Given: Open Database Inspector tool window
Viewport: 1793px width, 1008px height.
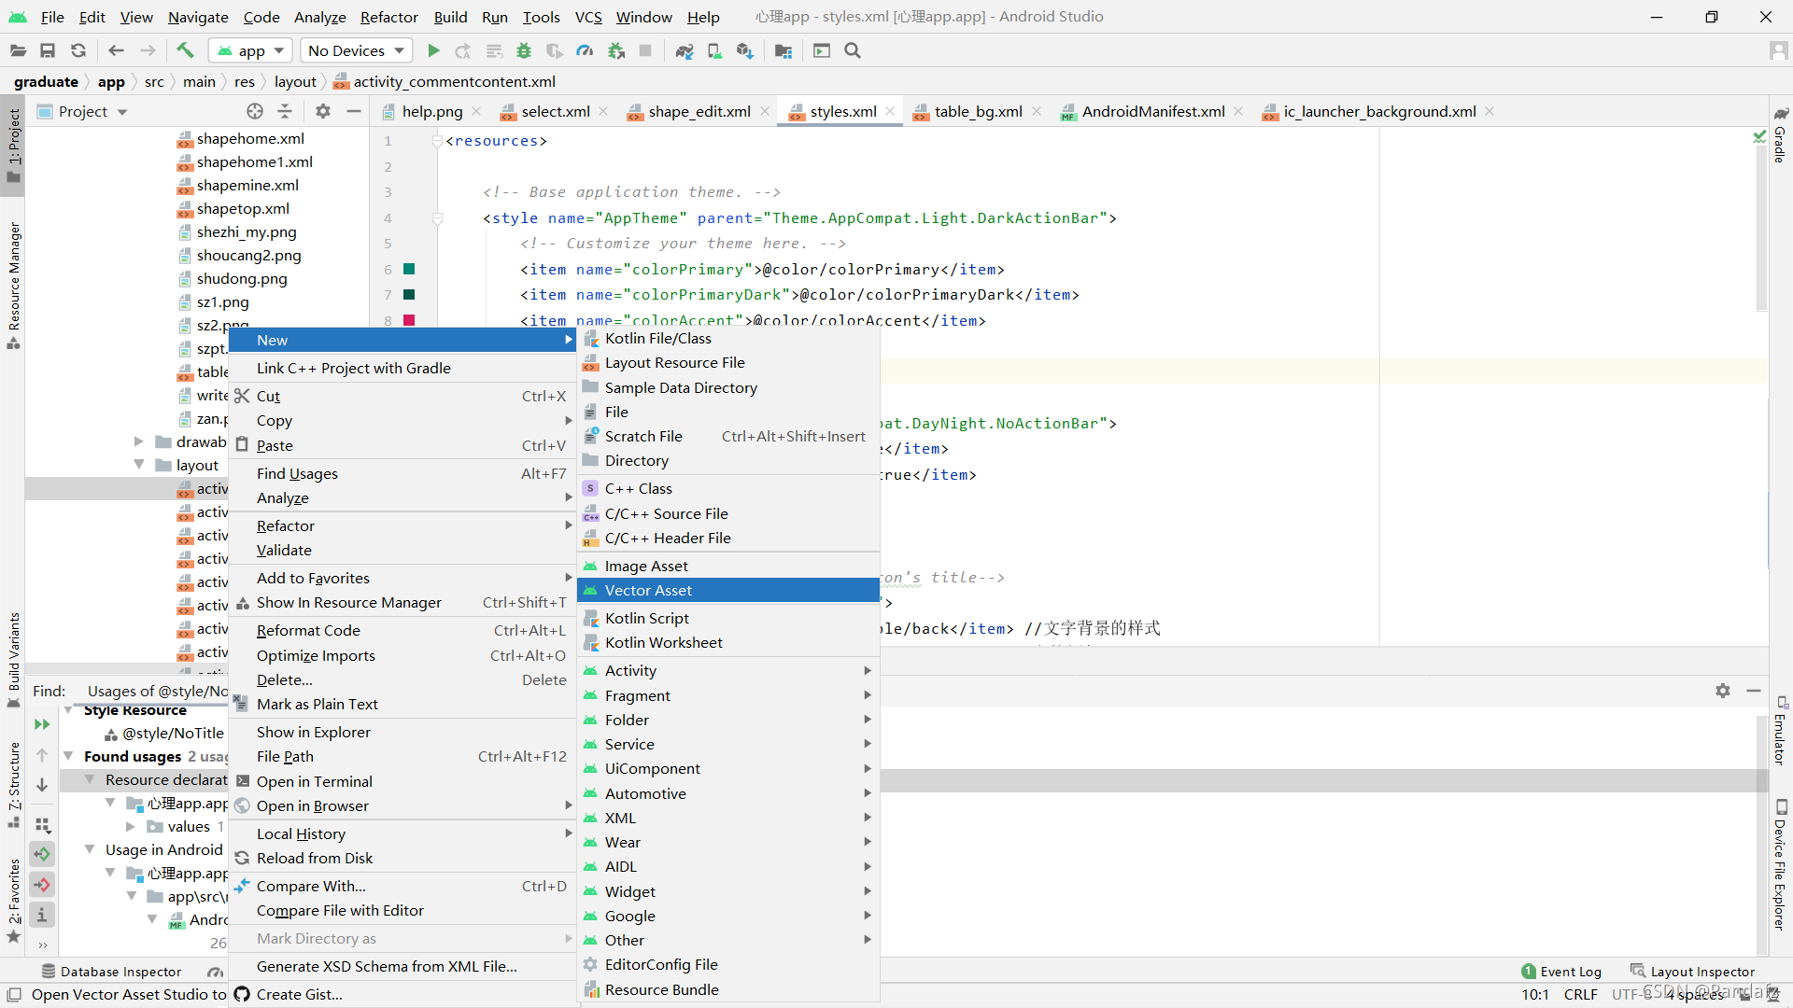Looking at the screenshot, I should coord(112,972).
